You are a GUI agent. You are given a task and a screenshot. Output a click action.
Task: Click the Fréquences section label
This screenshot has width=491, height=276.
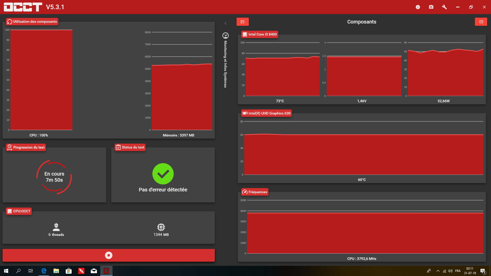click(x=255, y=192)
